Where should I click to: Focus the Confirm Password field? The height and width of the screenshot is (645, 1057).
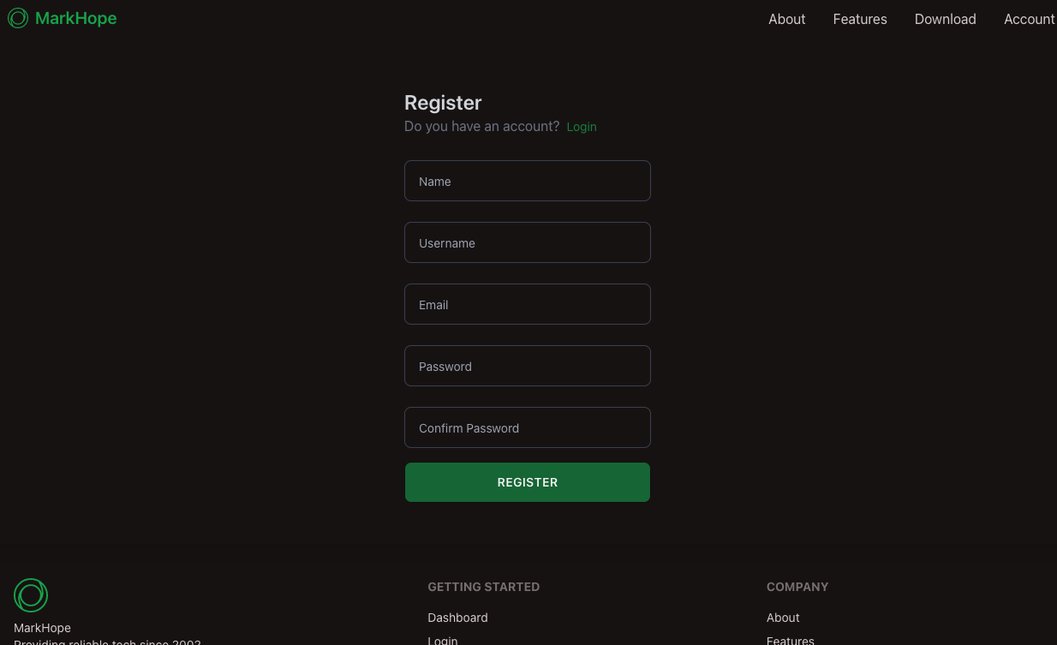(527, 427)
